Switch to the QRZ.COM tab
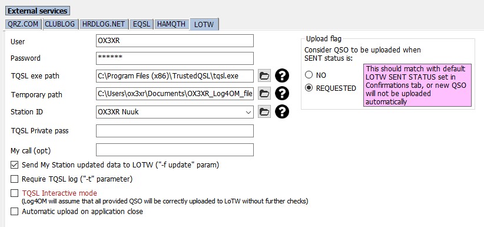The width and height of the screenshot is (484, 227). pos(23,24)
